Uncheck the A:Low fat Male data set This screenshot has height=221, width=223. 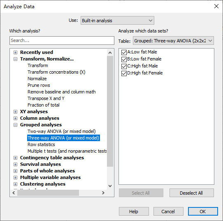[124, 52]
